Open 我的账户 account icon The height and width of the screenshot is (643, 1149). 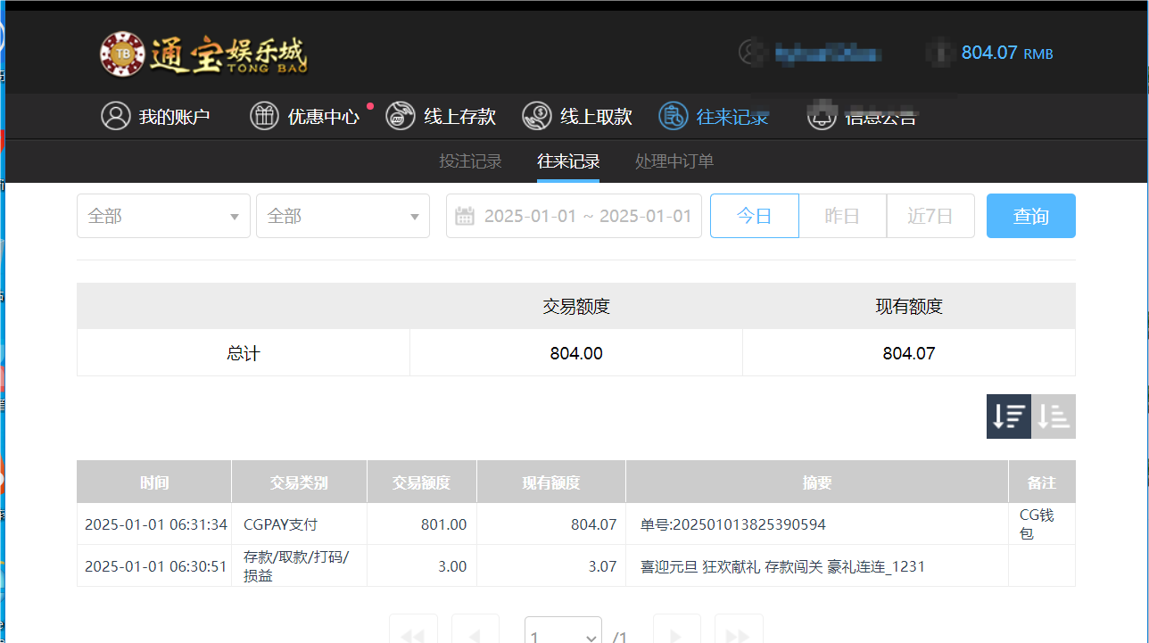115,116
